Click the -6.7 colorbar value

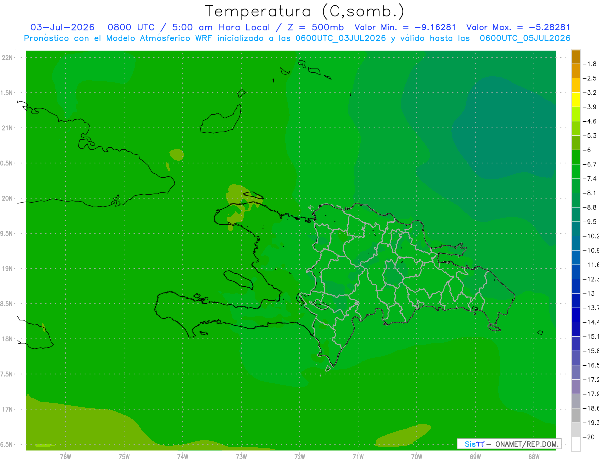point(590,164)
